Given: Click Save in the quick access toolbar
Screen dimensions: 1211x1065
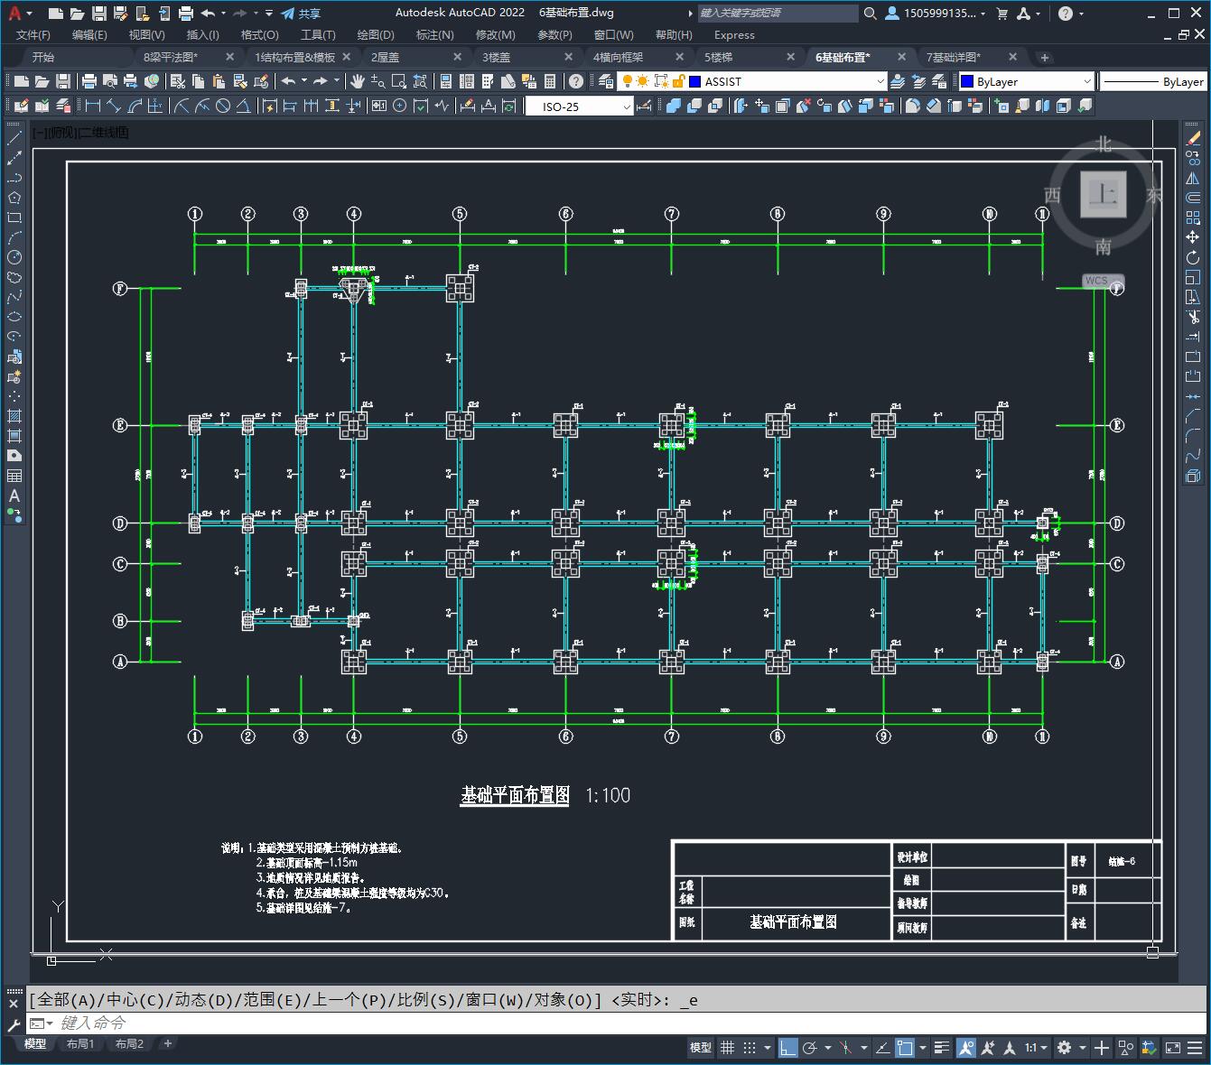Looking at the screenshot, I should coord(99,13).
